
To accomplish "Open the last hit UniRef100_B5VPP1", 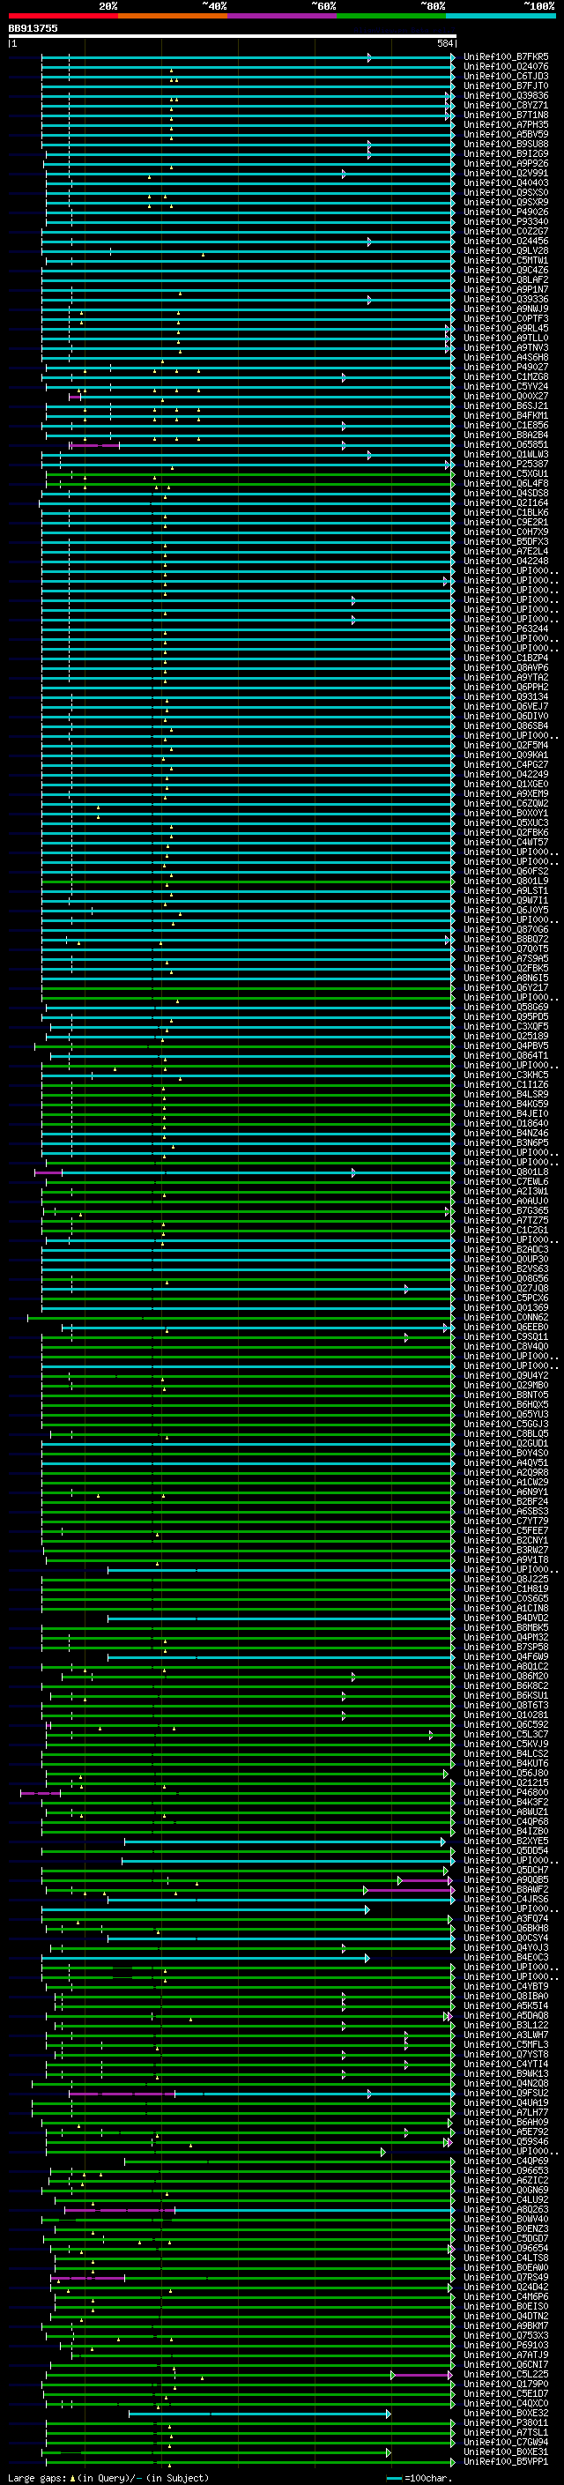I will click(505, 2461).
